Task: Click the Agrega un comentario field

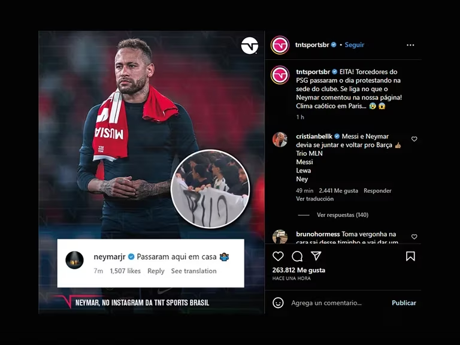Action: 326,302
